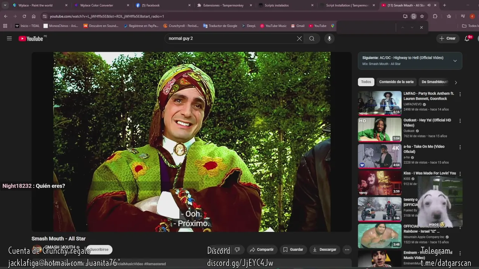Select the Todos filter chip
The height and width of the screenshot is (269, 479).
[x=366, y=82]
